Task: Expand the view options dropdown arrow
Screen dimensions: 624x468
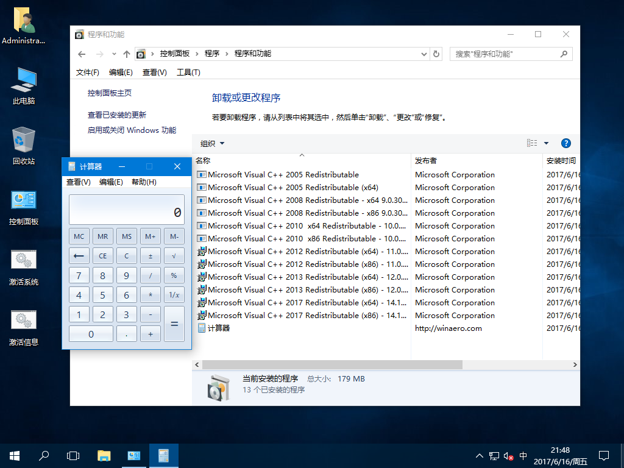Action: 546,143
